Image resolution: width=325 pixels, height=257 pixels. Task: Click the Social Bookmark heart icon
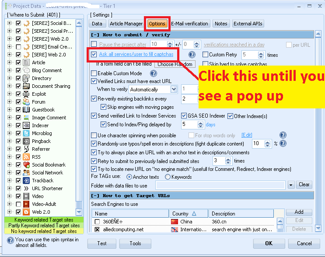(x=26, y=165)
